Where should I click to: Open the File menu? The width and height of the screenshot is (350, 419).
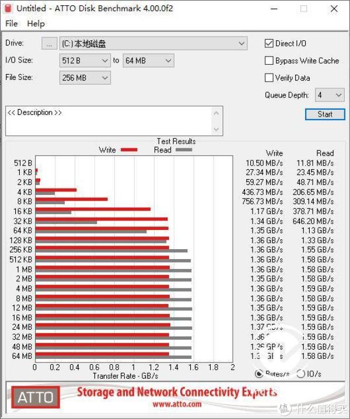pyautogui.click(x=12, y=23)
